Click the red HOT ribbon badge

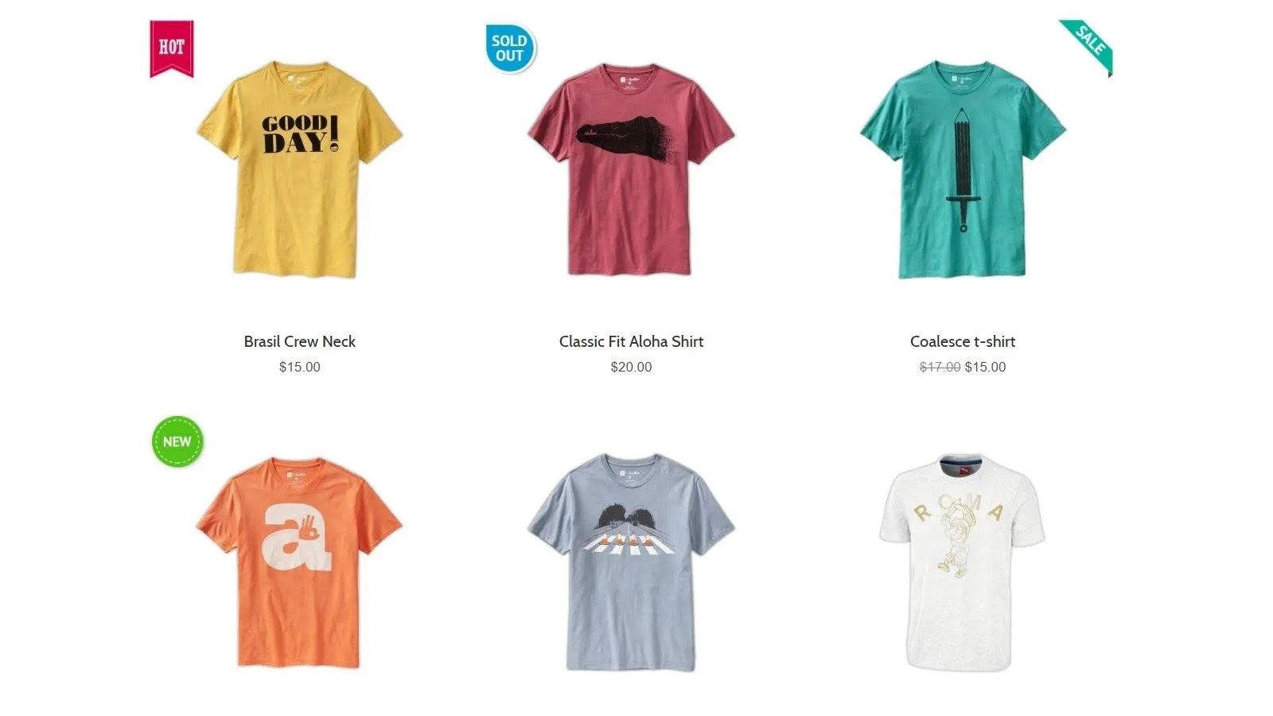coord(172,49)
